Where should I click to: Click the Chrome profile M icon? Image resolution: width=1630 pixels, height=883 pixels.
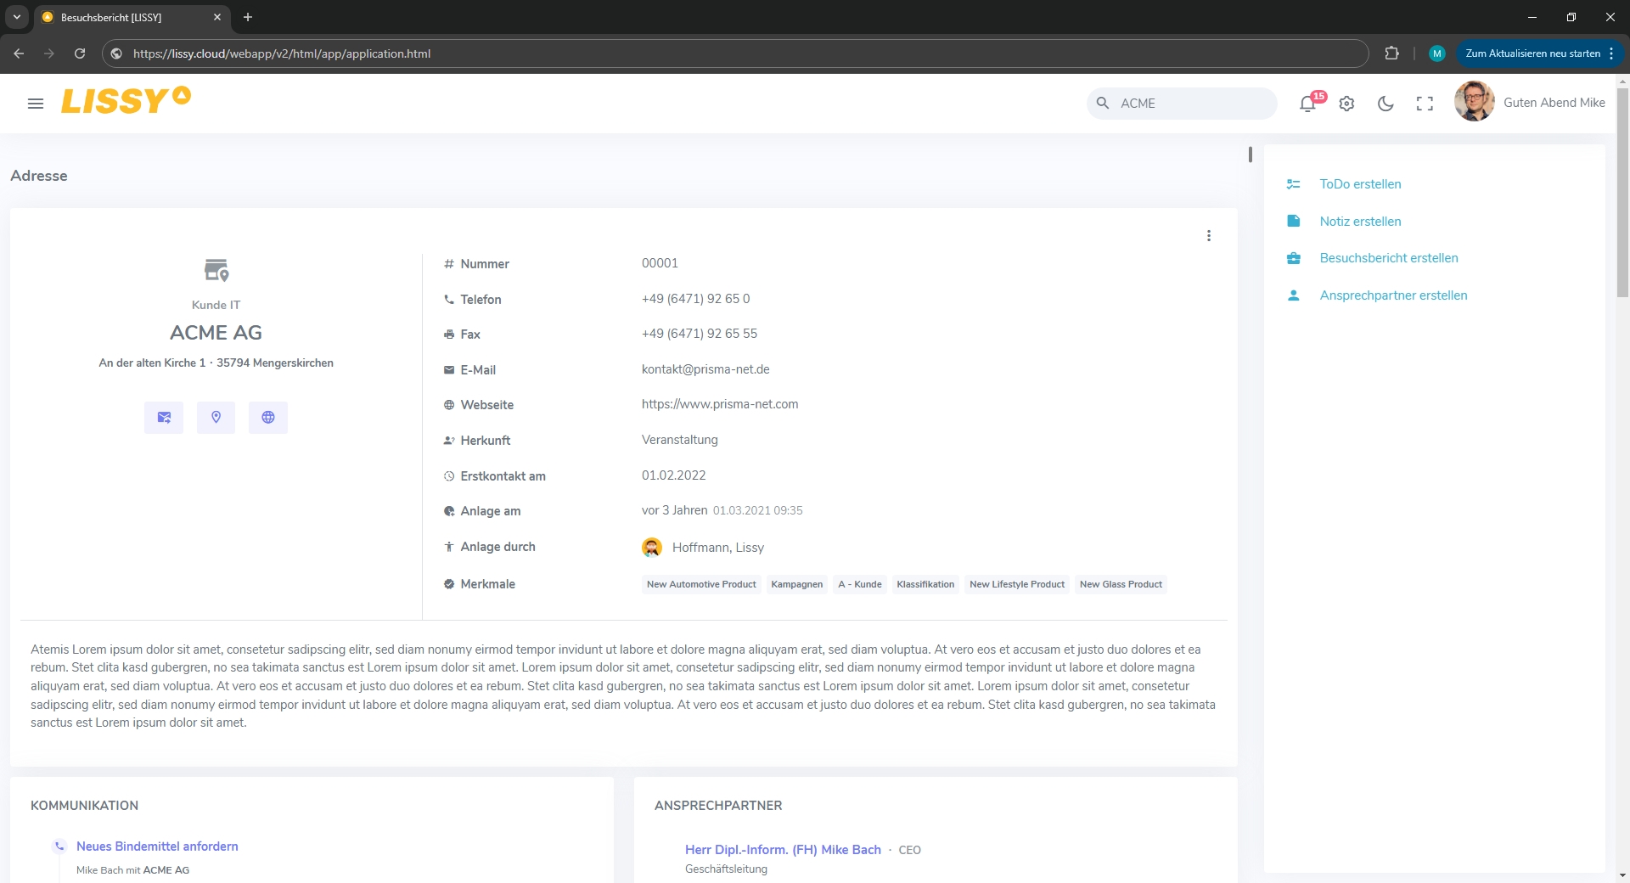click(x=1437, y=53)
